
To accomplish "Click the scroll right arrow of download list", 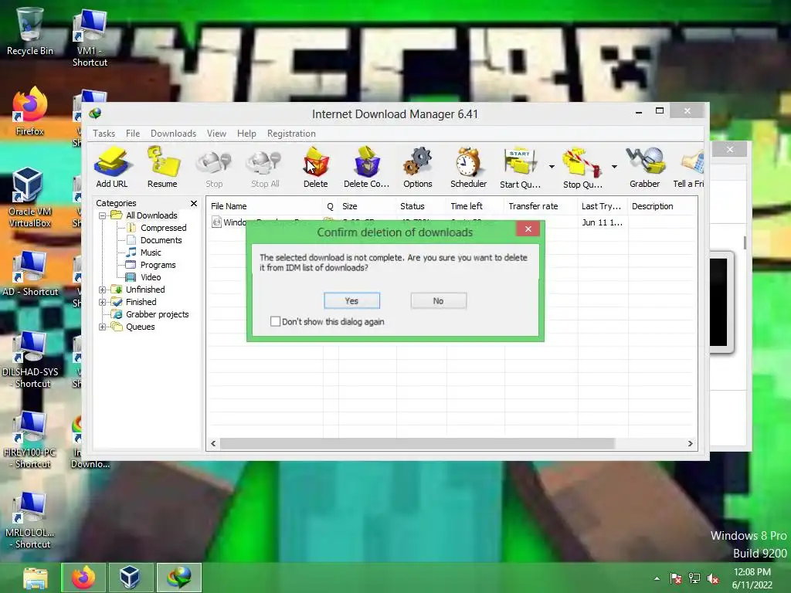I will (690, 444).
